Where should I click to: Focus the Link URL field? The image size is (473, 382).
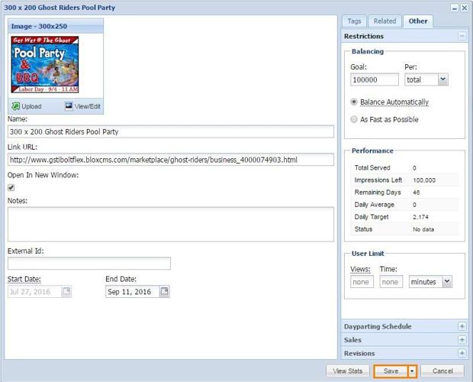tap(171, 160)
